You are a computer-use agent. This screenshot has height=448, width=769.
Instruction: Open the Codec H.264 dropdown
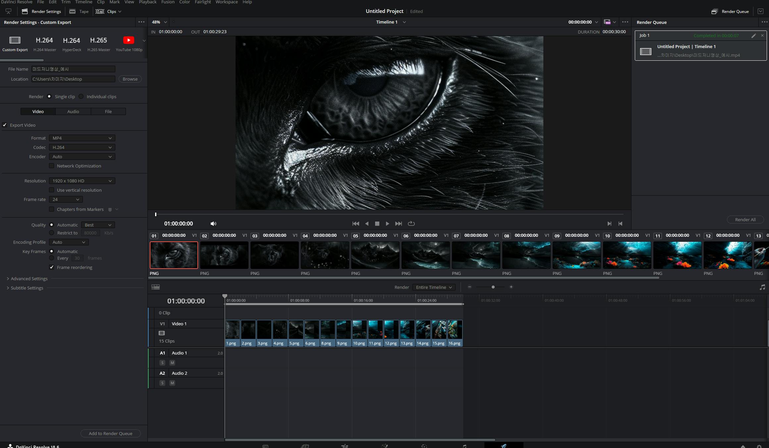coord(82,147)
